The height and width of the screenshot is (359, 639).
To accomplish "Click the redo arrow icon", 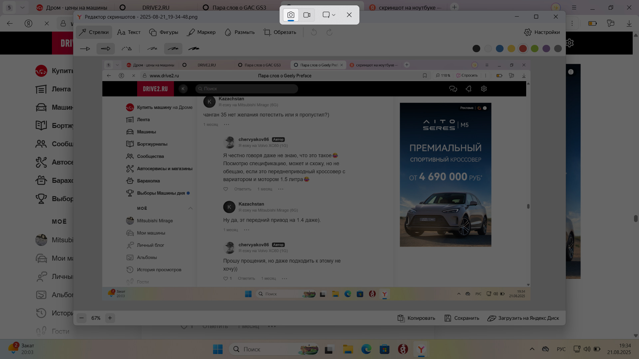I will tap(329, 32).
